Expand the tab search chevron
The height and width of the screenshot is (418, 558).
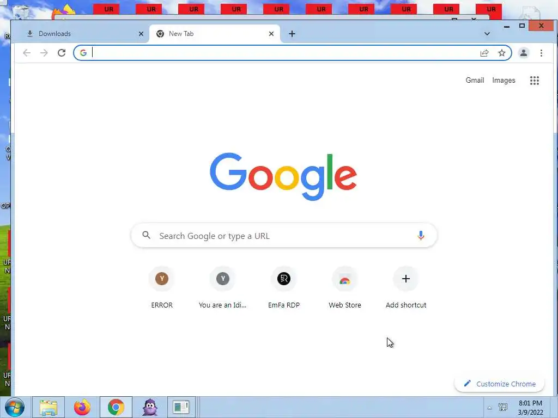pos(487,34)
